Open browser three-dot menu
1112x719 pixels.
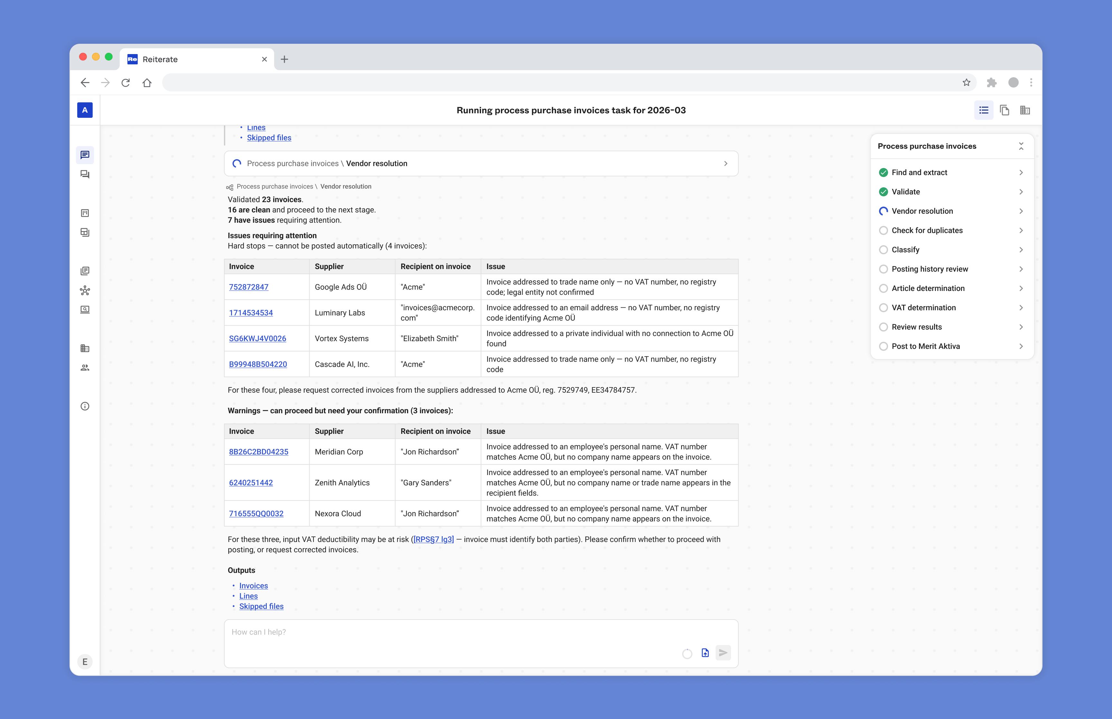1031,83
